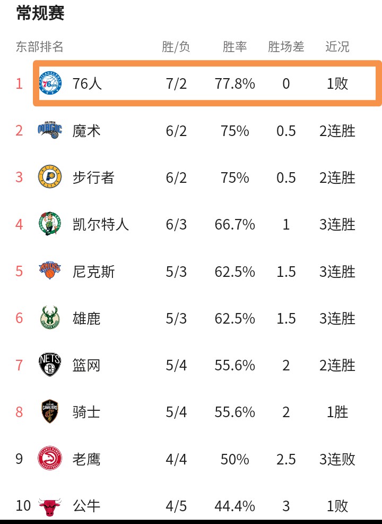Image resolution: width=382 pixels, height=524 pixels.
Task: Click the 步行者 (Pacers) team logo
Action: (50, 177)
